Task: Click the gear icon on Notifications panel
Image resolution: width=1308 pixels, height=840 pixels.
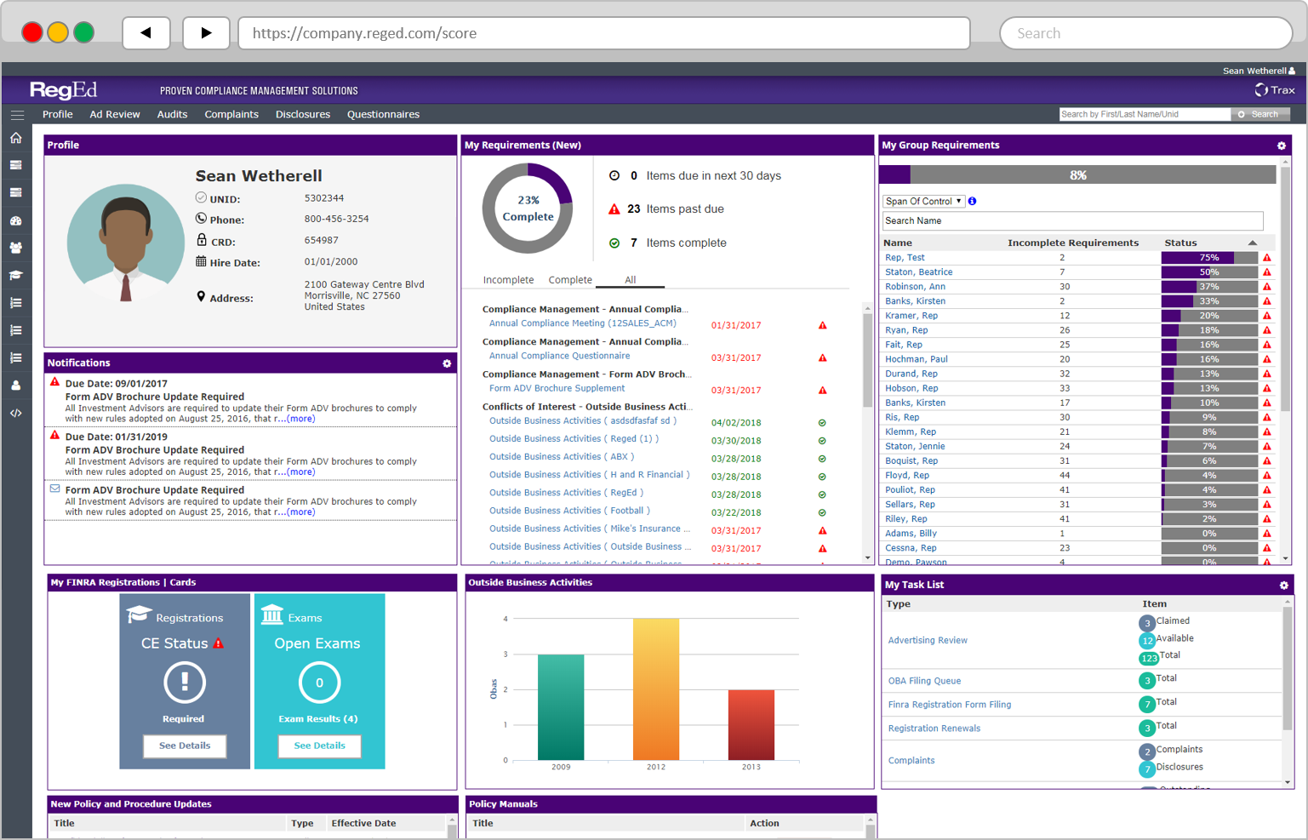Action: pyautogui.click(x=446, y=363)
